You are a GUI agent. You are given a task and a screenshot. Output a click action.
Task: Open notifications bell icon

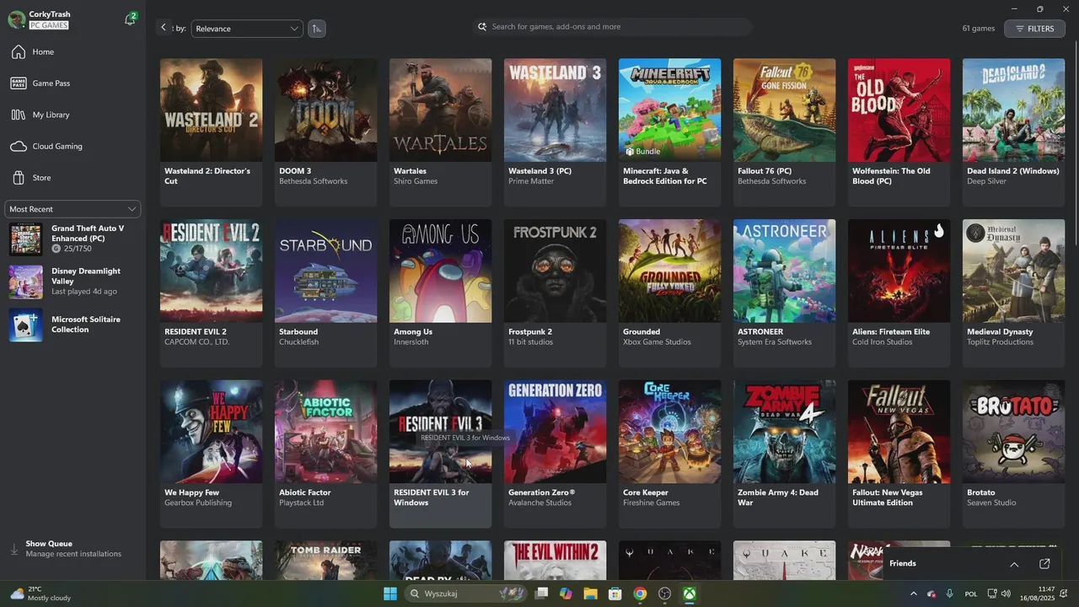pyautogui.click(x=130, y=19)
